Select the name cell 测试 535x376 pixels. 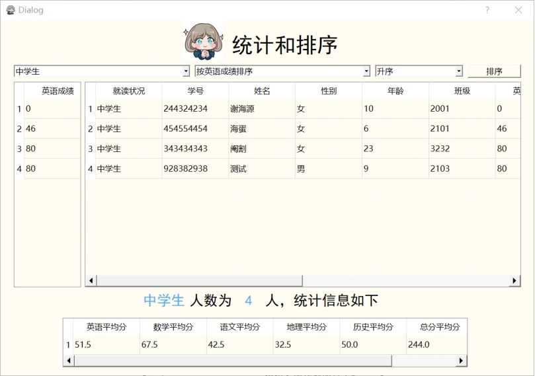(262, 169)
